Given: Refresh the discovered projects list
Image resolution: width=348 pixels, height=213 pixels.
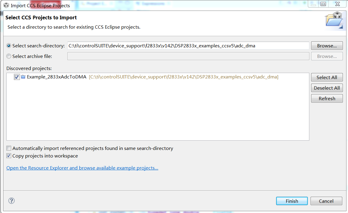Looking at the screenshot, I should (327, 99).
